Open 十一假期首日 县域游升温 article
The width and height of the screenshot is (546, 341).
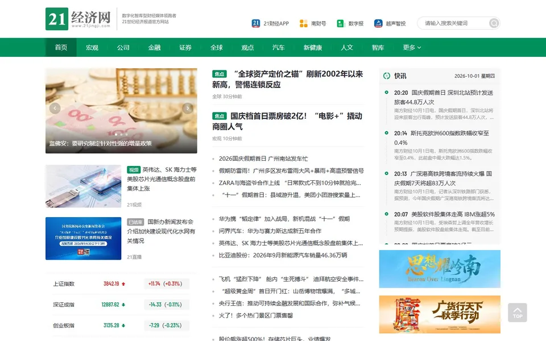289,195
